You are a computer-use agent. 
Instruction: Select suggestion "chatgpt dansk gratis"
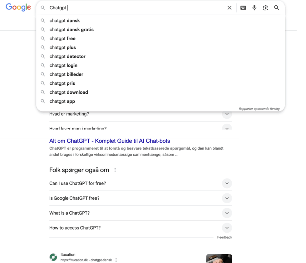71,30
